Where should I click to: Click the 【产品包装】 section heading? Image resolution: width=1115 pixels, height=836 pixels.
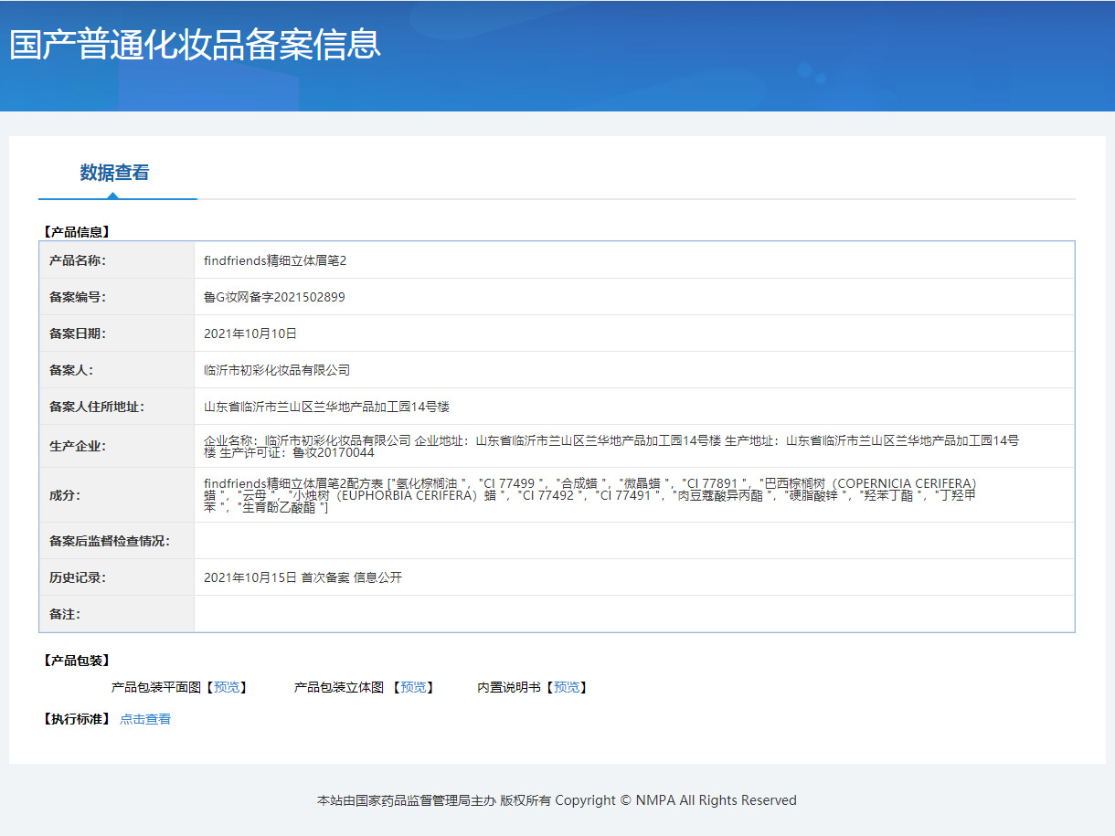(76, 660)
